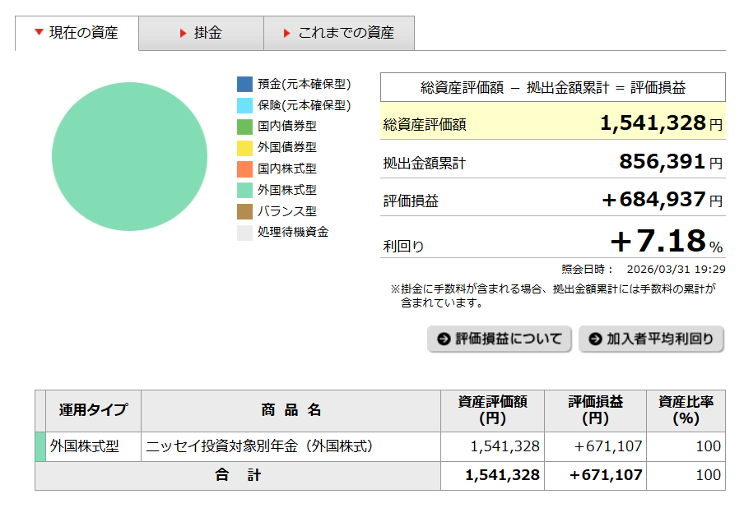Viewport: 744px width, 508px height.
Task: Select the green 国内債券型 legend swatch
Action: tap(244, 127)
